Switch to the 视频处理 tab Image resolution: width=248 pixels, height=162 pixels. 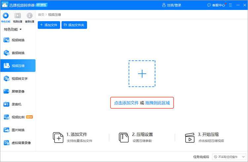[18, 17]
